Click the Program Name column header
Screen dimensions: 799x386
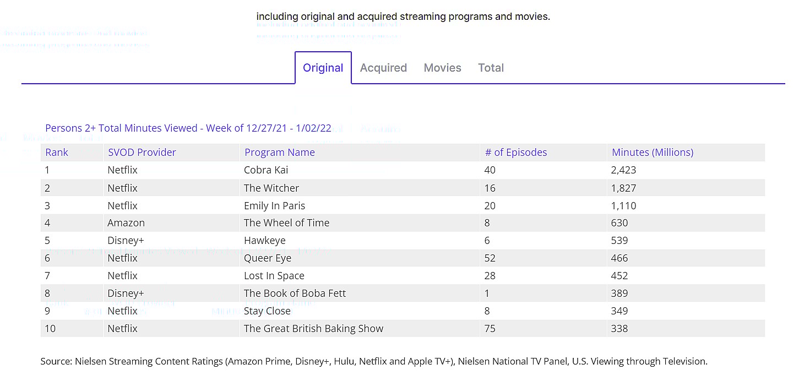279,153
